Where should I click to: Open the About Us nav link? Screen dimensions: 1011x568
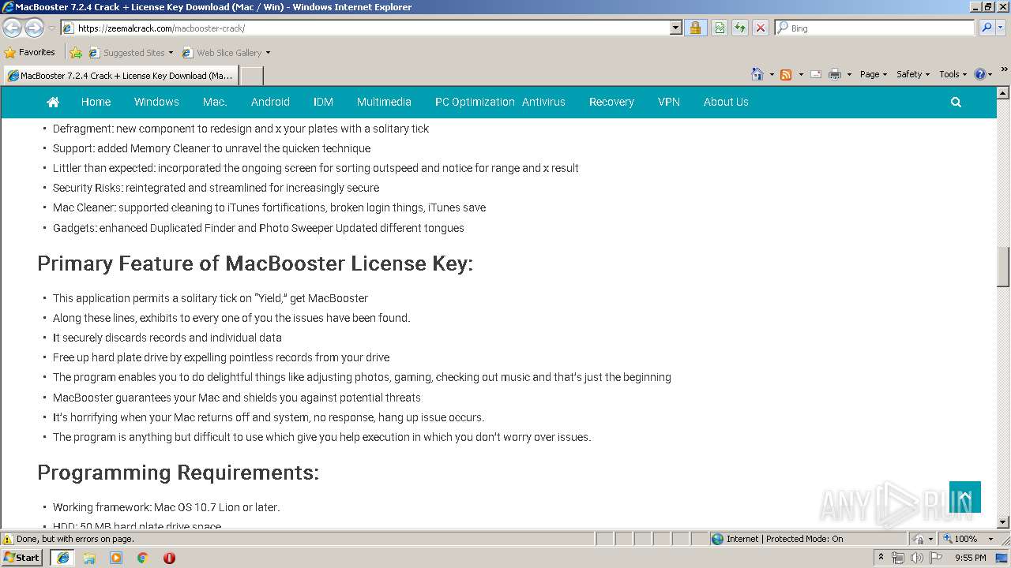pyautogui.click(x=726, y=102)
